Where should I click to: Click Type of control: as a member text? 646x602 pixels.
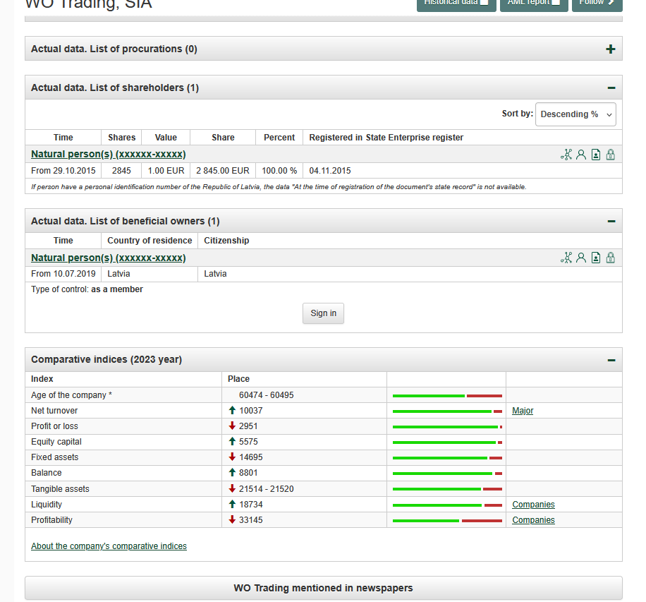tap(87, 289)
